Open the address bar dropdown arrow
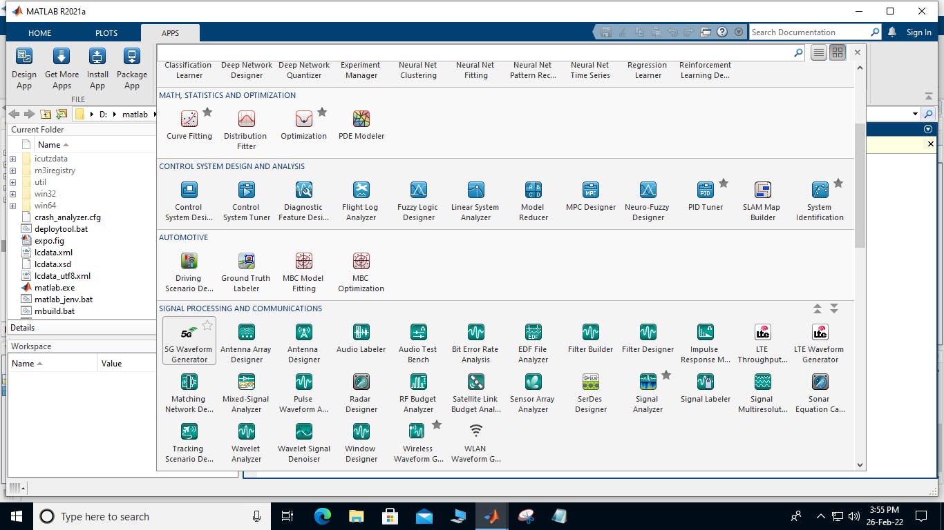 916,114
